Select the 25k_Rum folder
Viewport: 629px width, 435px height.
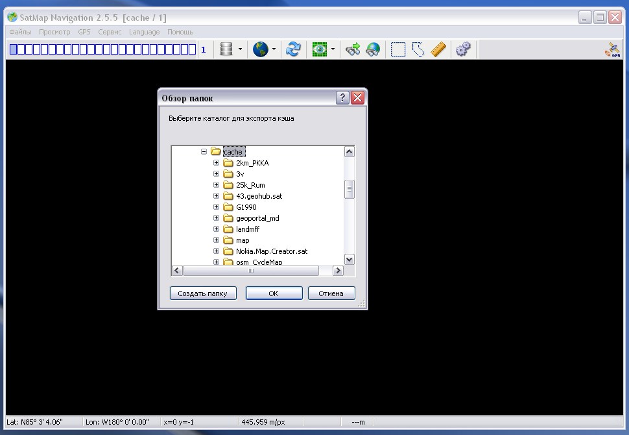pos(250,185)
